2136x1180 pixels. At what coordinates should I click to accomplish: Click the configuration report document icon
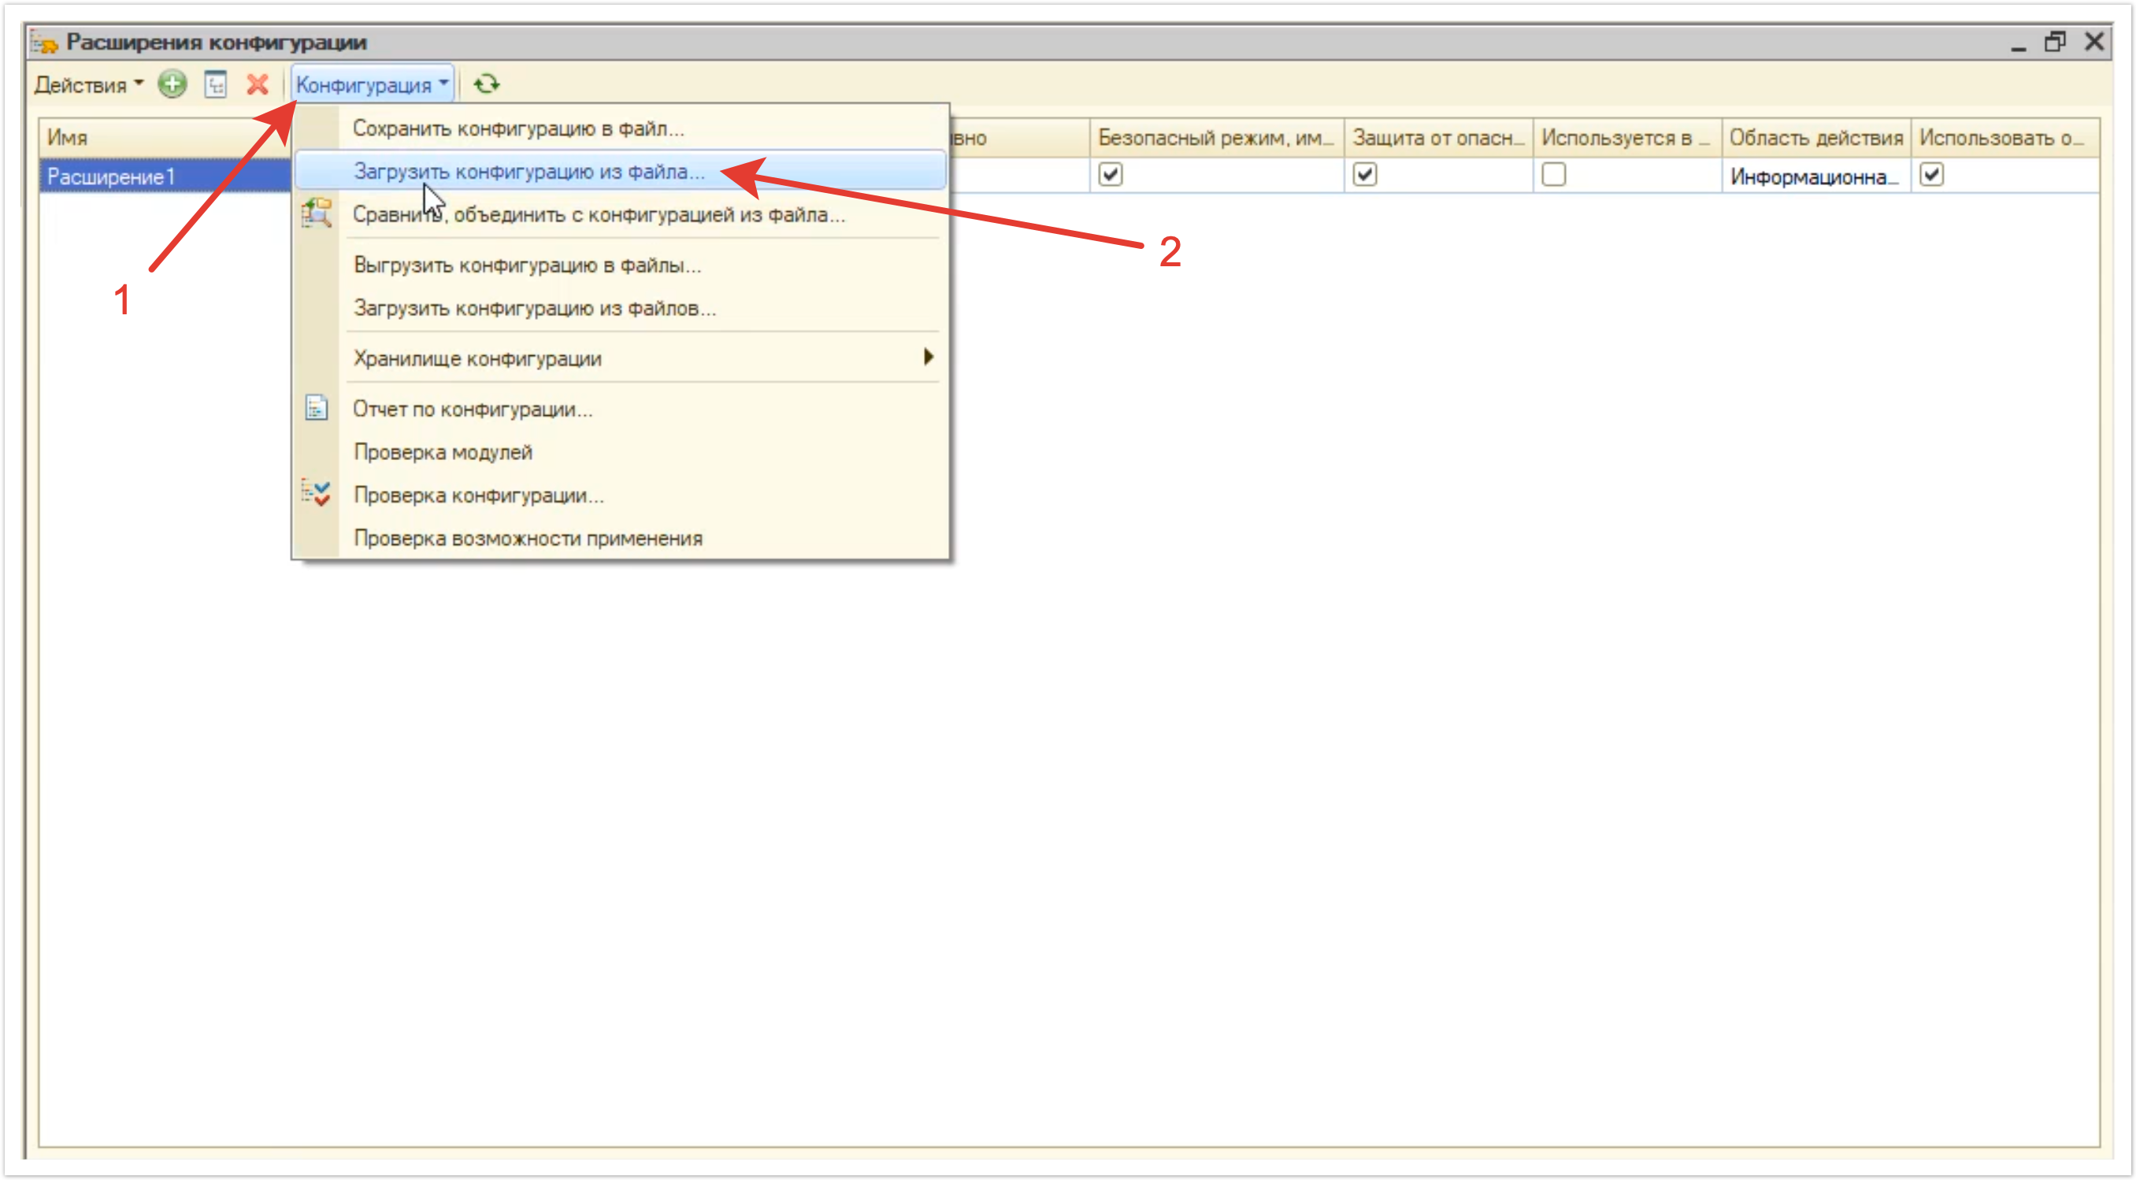(316, 409)
